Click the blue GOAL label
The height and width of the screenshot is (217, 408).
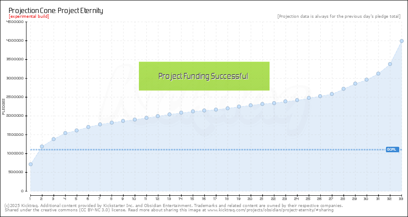pos(392,149)
